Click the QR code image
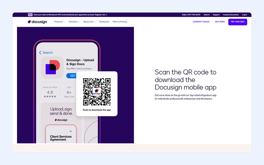 [x=97, y=92]
